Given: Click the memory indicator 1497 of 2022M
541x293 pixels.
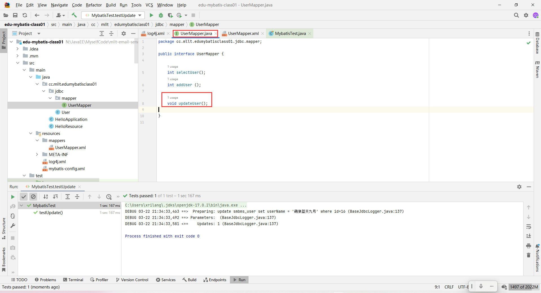Looking at the screenshot, I should point(524,287).
